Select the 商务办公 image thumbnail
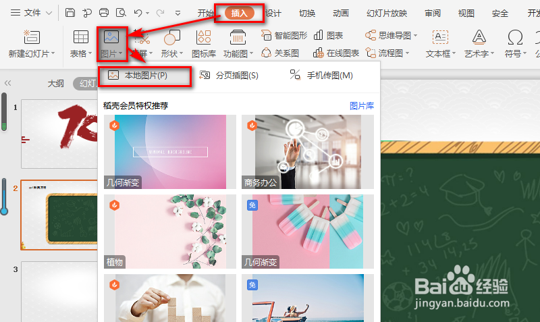This screenshot has width=540, height=322. pos(308,152)
